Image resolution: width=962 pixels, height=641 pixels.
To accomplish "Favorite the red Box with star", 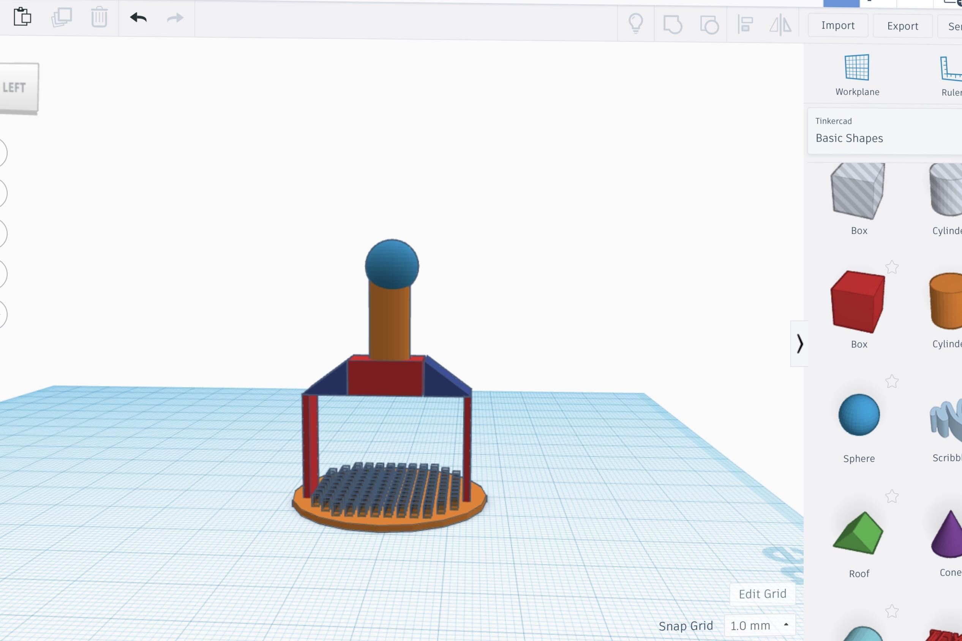I will [892, 267].
